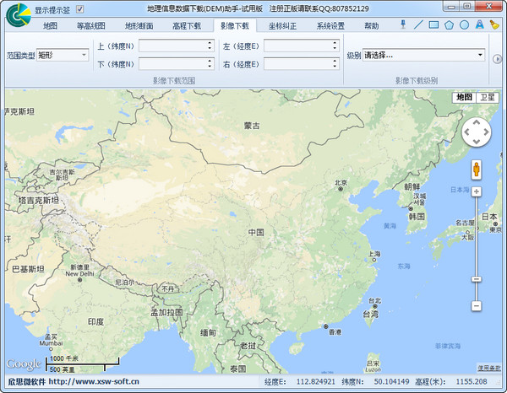Screen dimensions: 507x393
Task: Click the 印度 country label
Action: point(96,321)
